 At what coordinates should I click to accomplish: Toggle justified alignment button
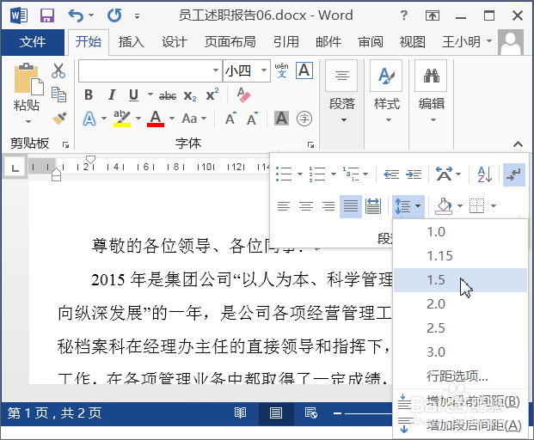(x=351, y=206)
